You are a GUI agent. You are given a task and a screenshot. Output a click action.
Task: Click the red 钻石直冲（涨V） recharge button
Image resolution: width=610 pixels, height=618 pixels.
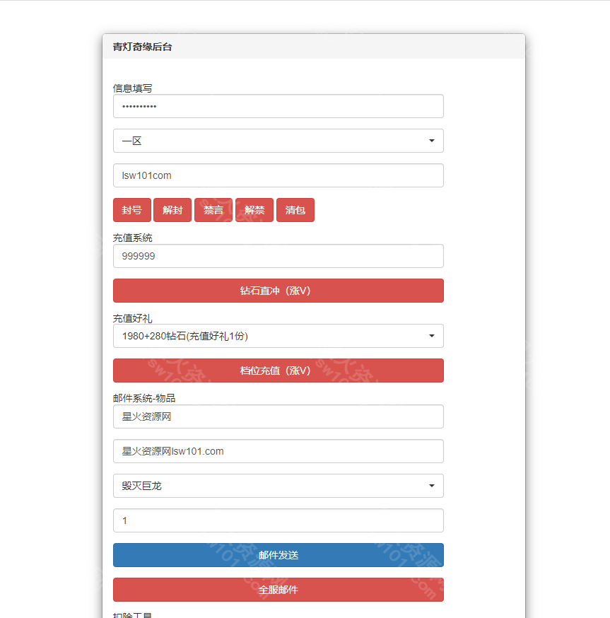tap(278, 290)
